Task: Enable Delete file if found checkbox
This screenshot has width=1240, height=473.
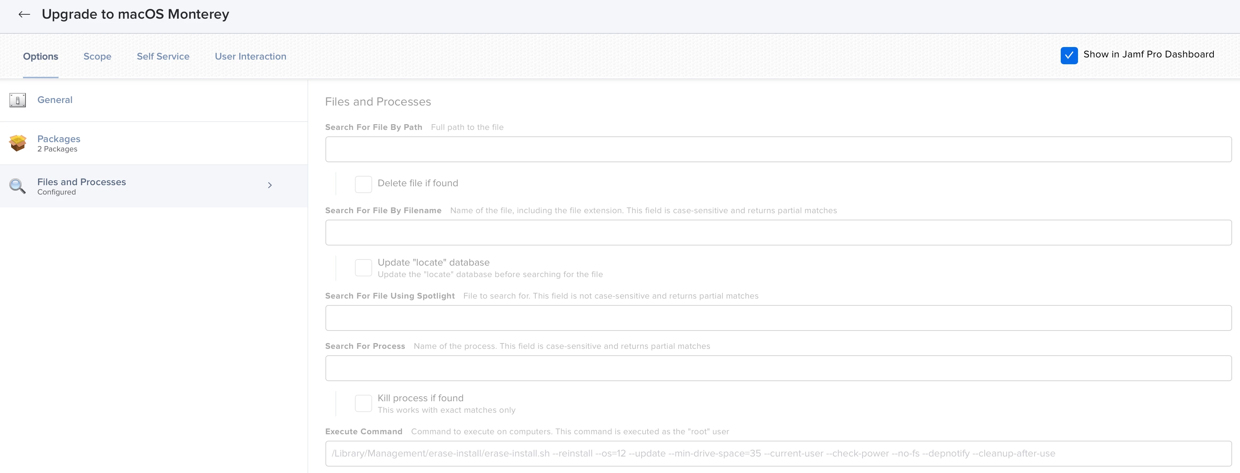Action: click(x=363, y=184)
